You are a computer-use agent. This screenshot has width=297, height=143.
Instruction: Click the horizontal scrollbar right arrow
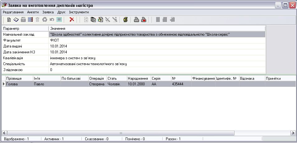coord(293,133)
